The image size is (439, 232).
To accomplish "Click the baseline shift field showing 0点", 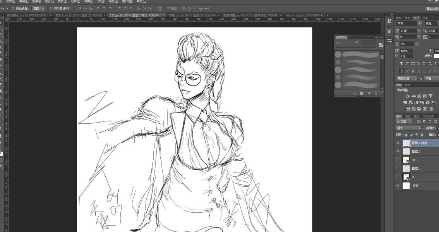I will [406, 56].
